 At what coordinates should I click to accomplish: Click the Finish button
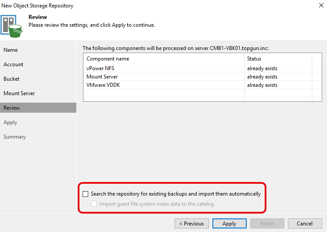tap(267, 224)
